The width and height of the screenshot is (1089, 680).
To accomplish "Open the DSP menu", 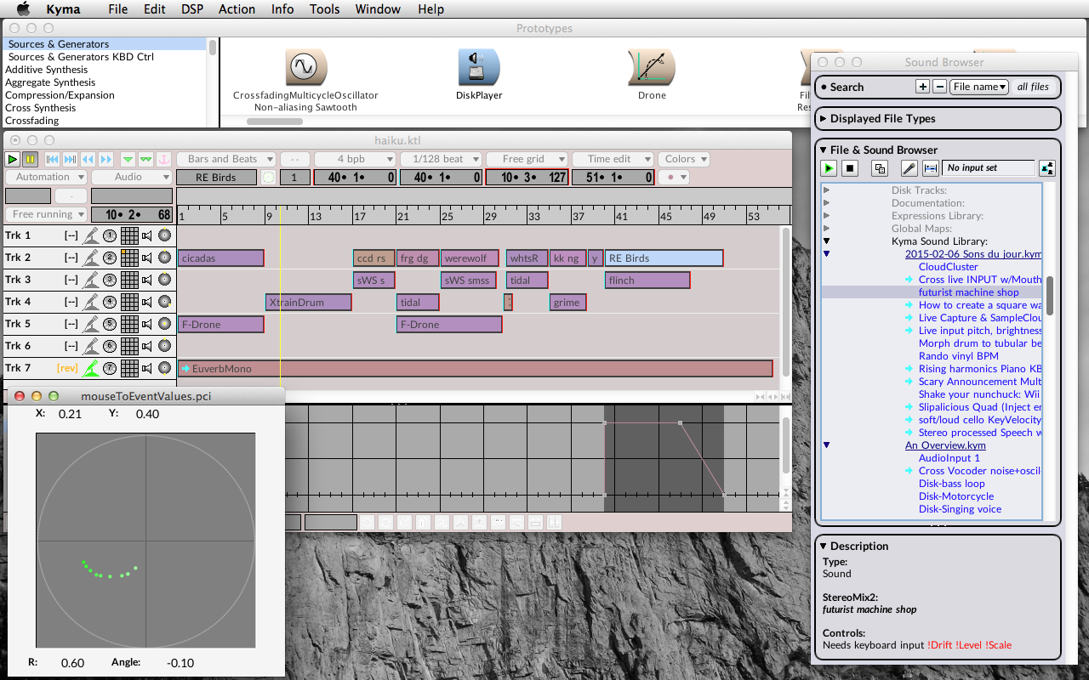I will [x=192, y=9].
